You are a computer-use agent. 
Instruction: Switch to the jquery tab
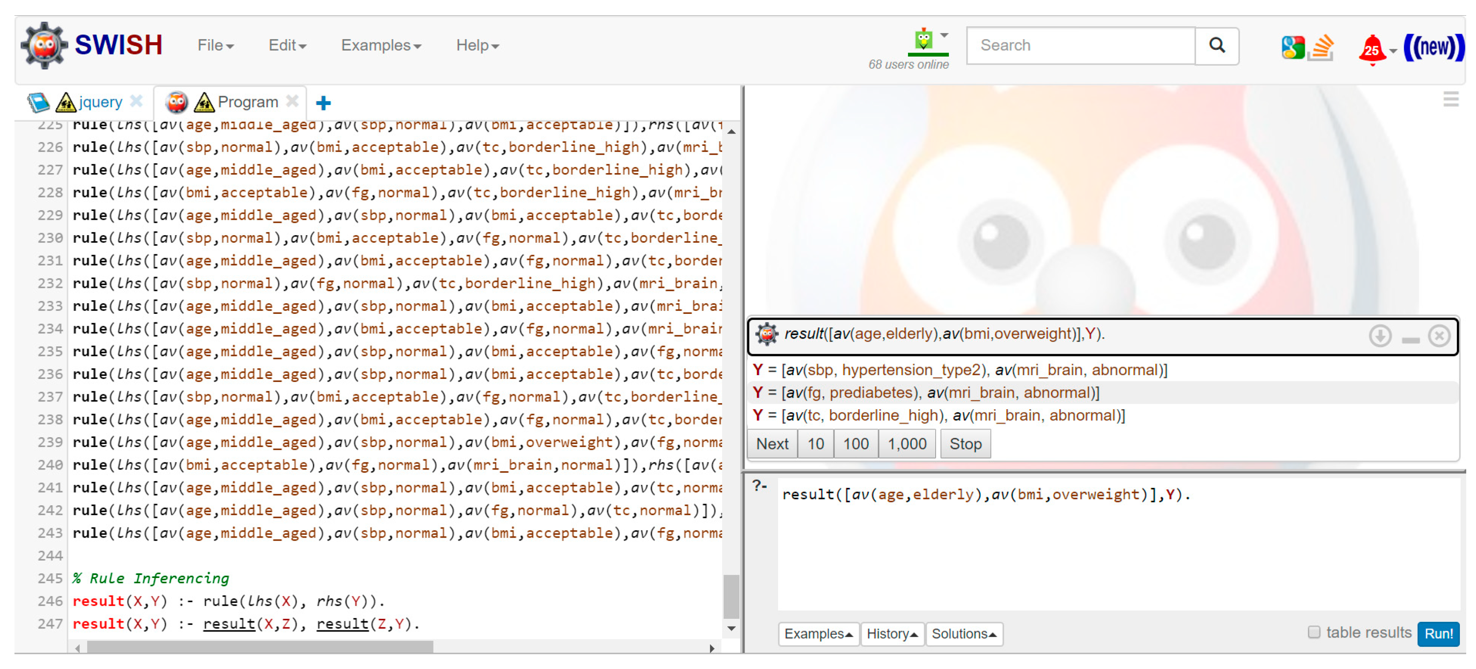(100, 102)
